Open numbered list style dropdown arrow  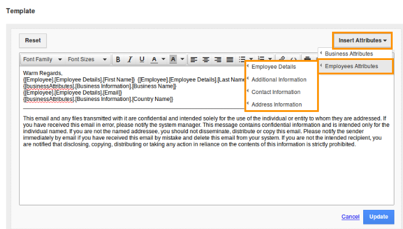270,59
